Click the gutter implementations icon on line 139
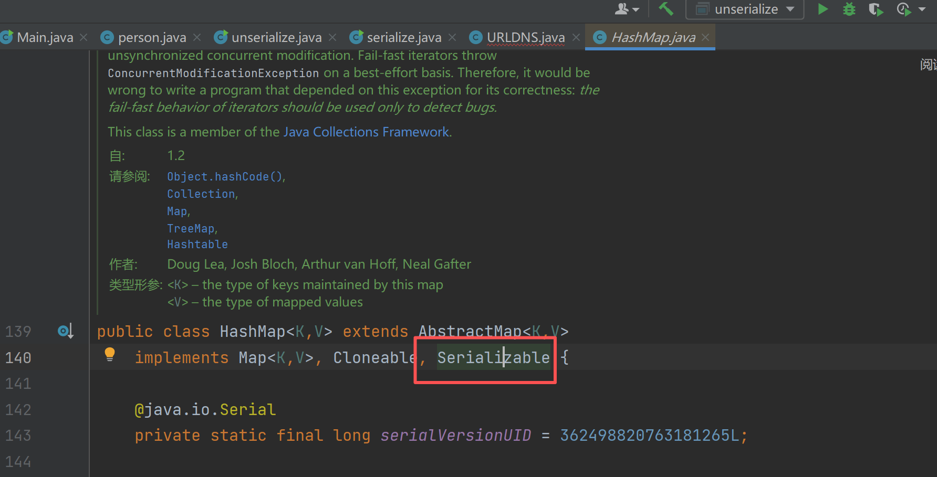Screen dimensions: 937x477 66,331
